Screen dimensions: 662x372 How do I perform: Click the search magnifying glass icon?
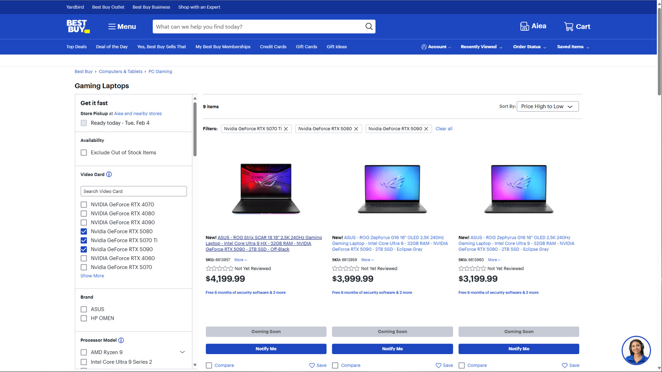point(369,27)
